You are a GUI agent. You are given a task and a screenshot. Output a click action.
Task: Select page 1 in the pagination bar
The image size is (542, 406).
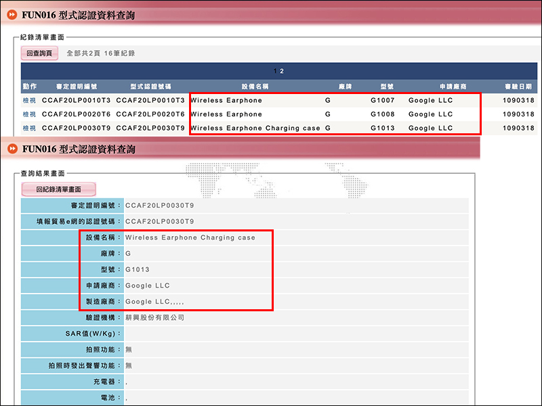[274, 71]
